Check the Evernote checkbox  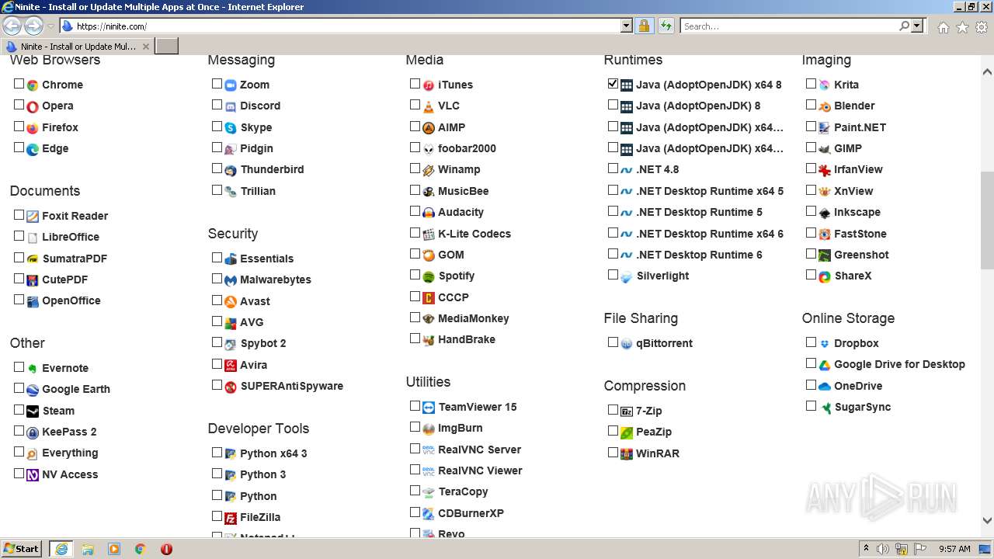click(19, 366)
